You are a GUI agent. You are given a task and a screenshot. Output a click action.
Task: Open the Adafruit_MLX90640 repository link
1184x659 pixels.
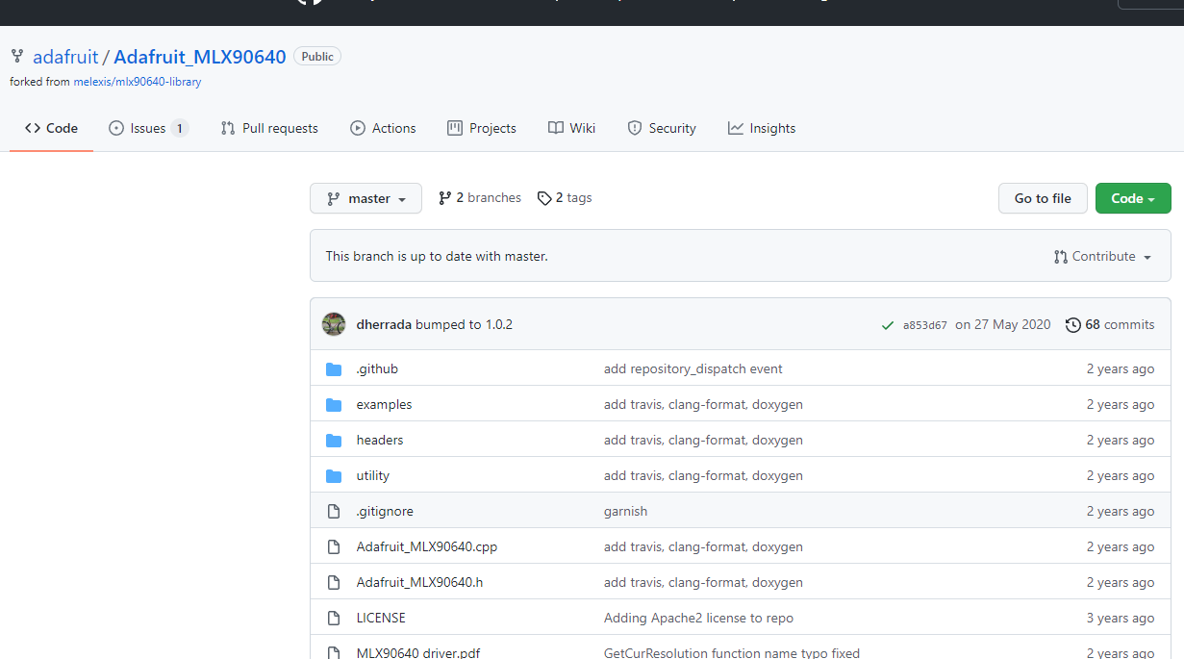(x=200, y=57)
